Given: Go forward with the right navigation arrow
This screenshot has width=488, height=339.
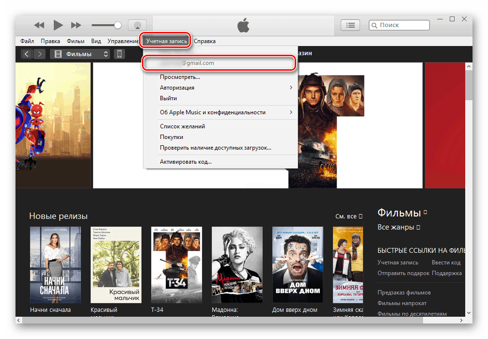Looking at the screenshot, I should [x=40, y=54].
